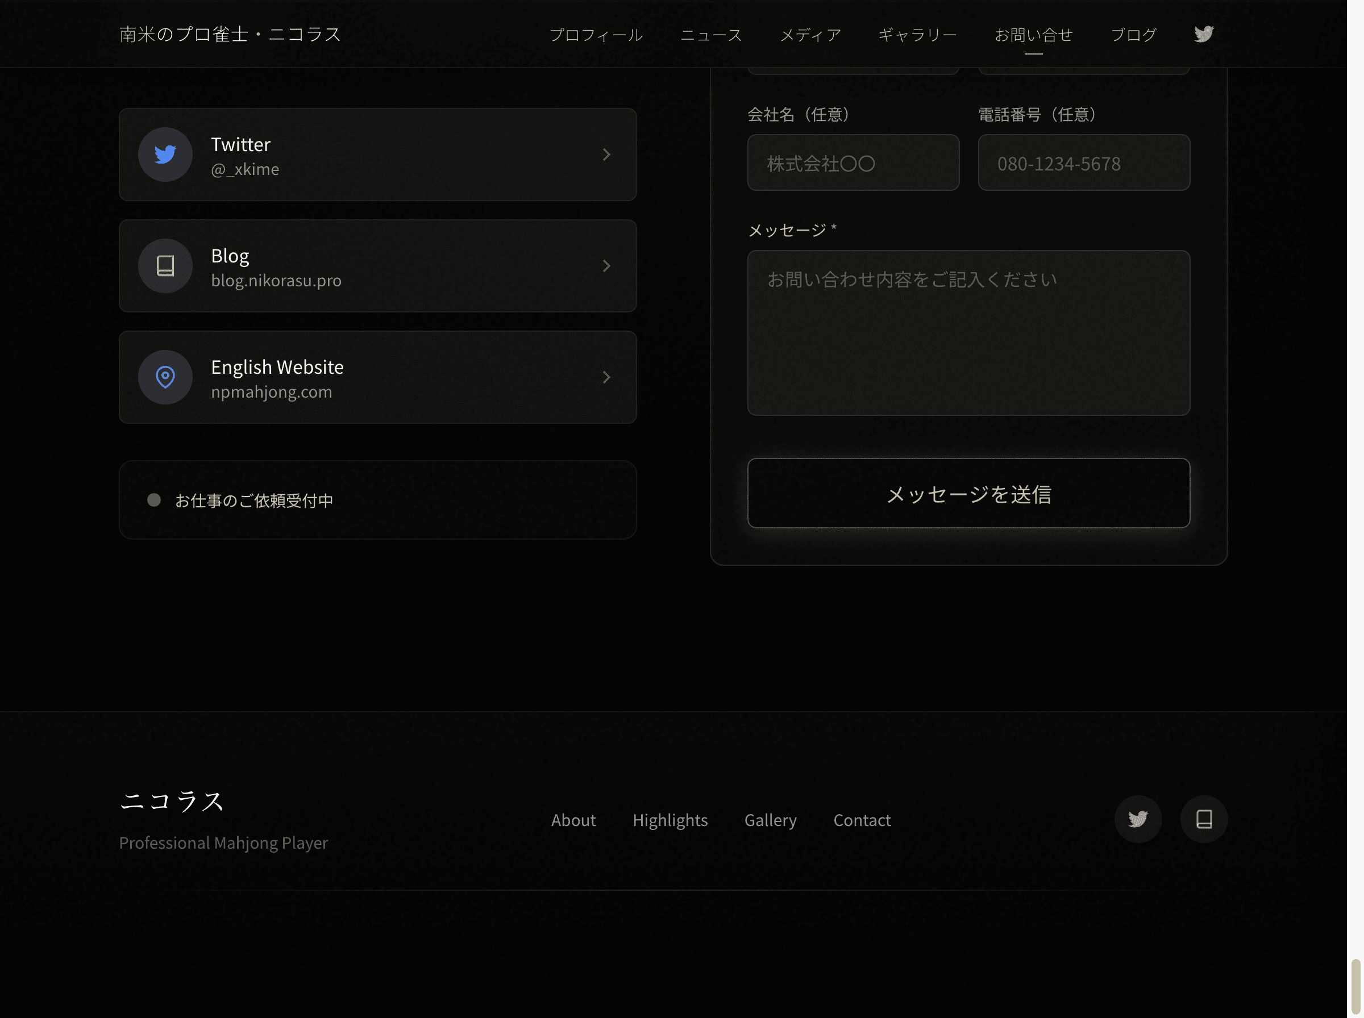This screenshot has height=1018, width=1364.
Task: Click the Twitter icon in contact card
Action: (165, 155)
